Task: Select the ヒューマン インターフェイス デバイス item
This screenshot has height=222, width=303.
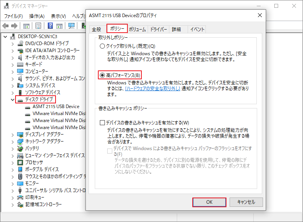Action: (55, 155)
